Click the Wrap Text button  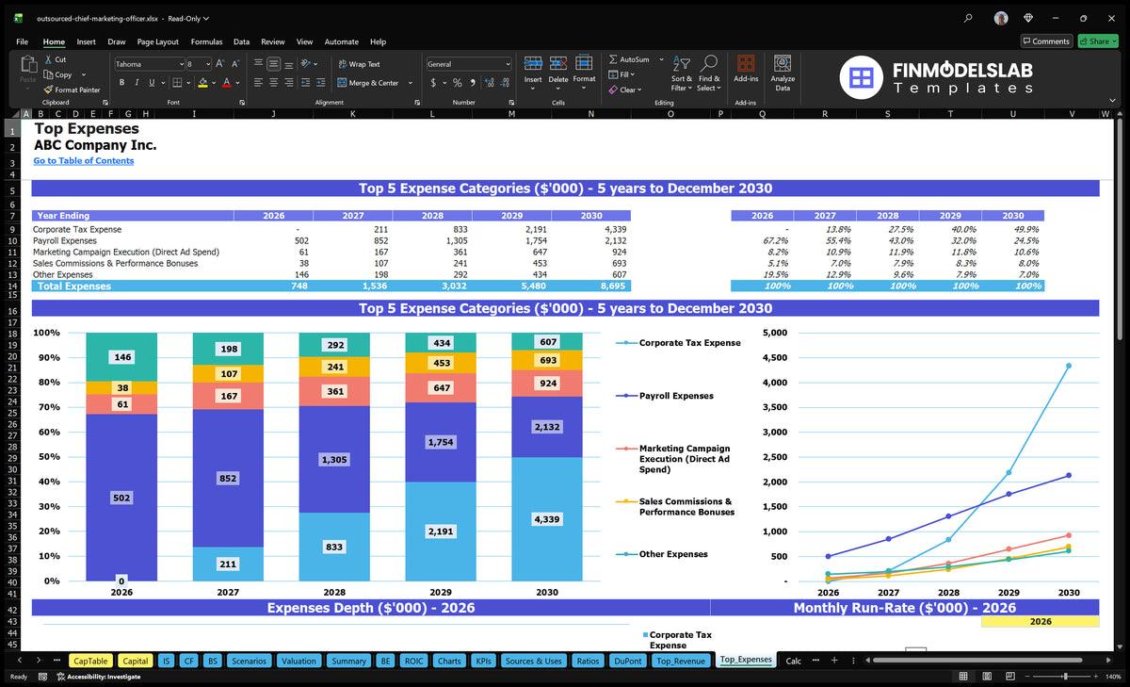(x=359, y=64)
